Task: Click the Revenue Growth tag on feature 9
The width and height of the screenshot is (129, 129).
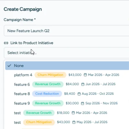Action: pyautogui.click(x=48, y=103)
